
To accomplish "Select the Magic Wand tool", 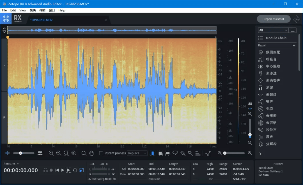I will (190, 153).
